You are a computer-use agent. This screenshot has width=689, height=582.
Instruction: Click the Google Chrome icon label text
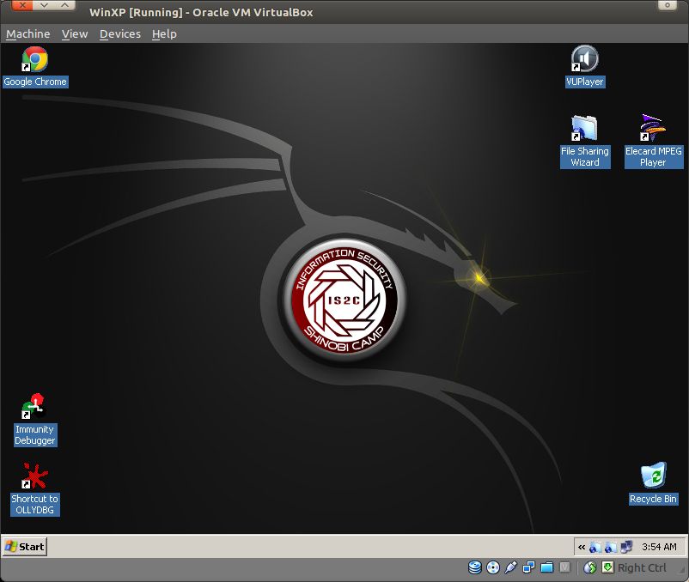[x=35, y=82]
